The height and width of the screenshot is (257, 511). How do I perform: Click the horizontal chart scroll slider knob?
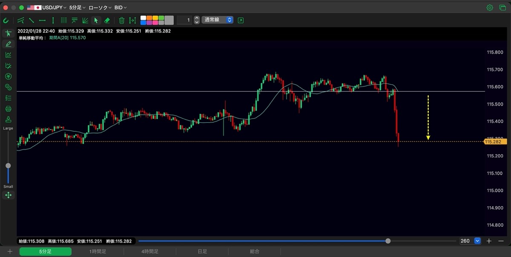pyautogui.click(x=388, y=241)
